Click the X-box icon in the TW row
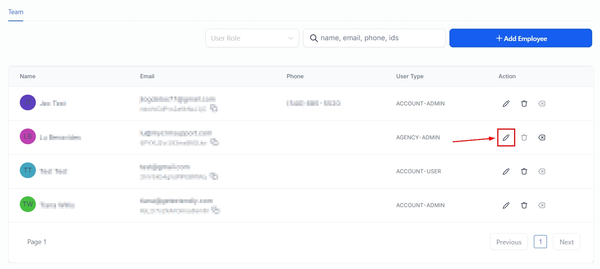This screenshot has width=600, height=269. point(541,205)
